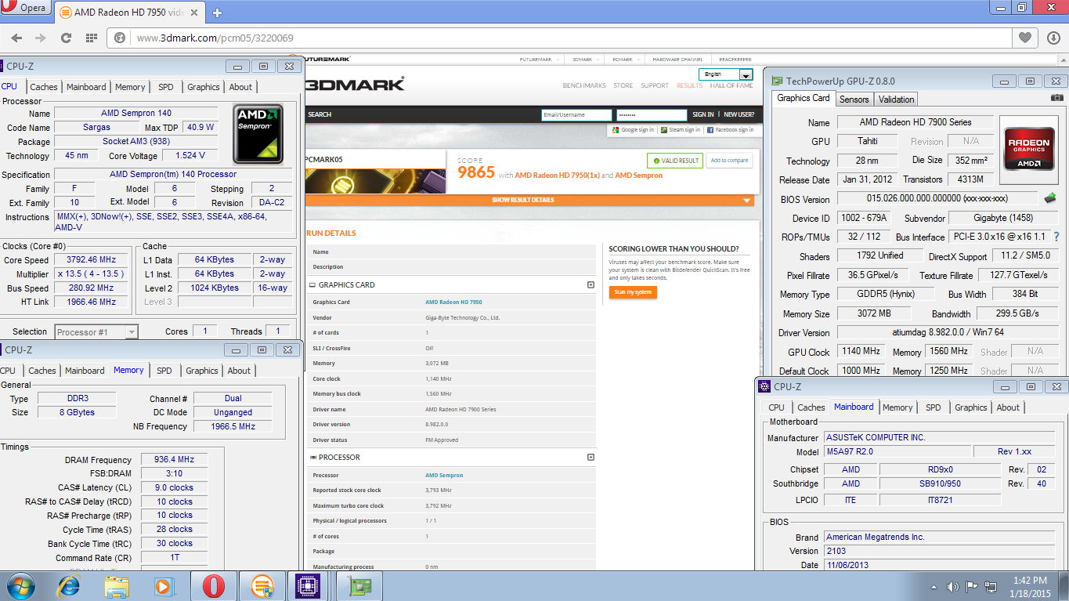Viewport: 1069px width, 601px height.
Task: Open Opera downloads arrow icon
Action: click(1053, 37)
